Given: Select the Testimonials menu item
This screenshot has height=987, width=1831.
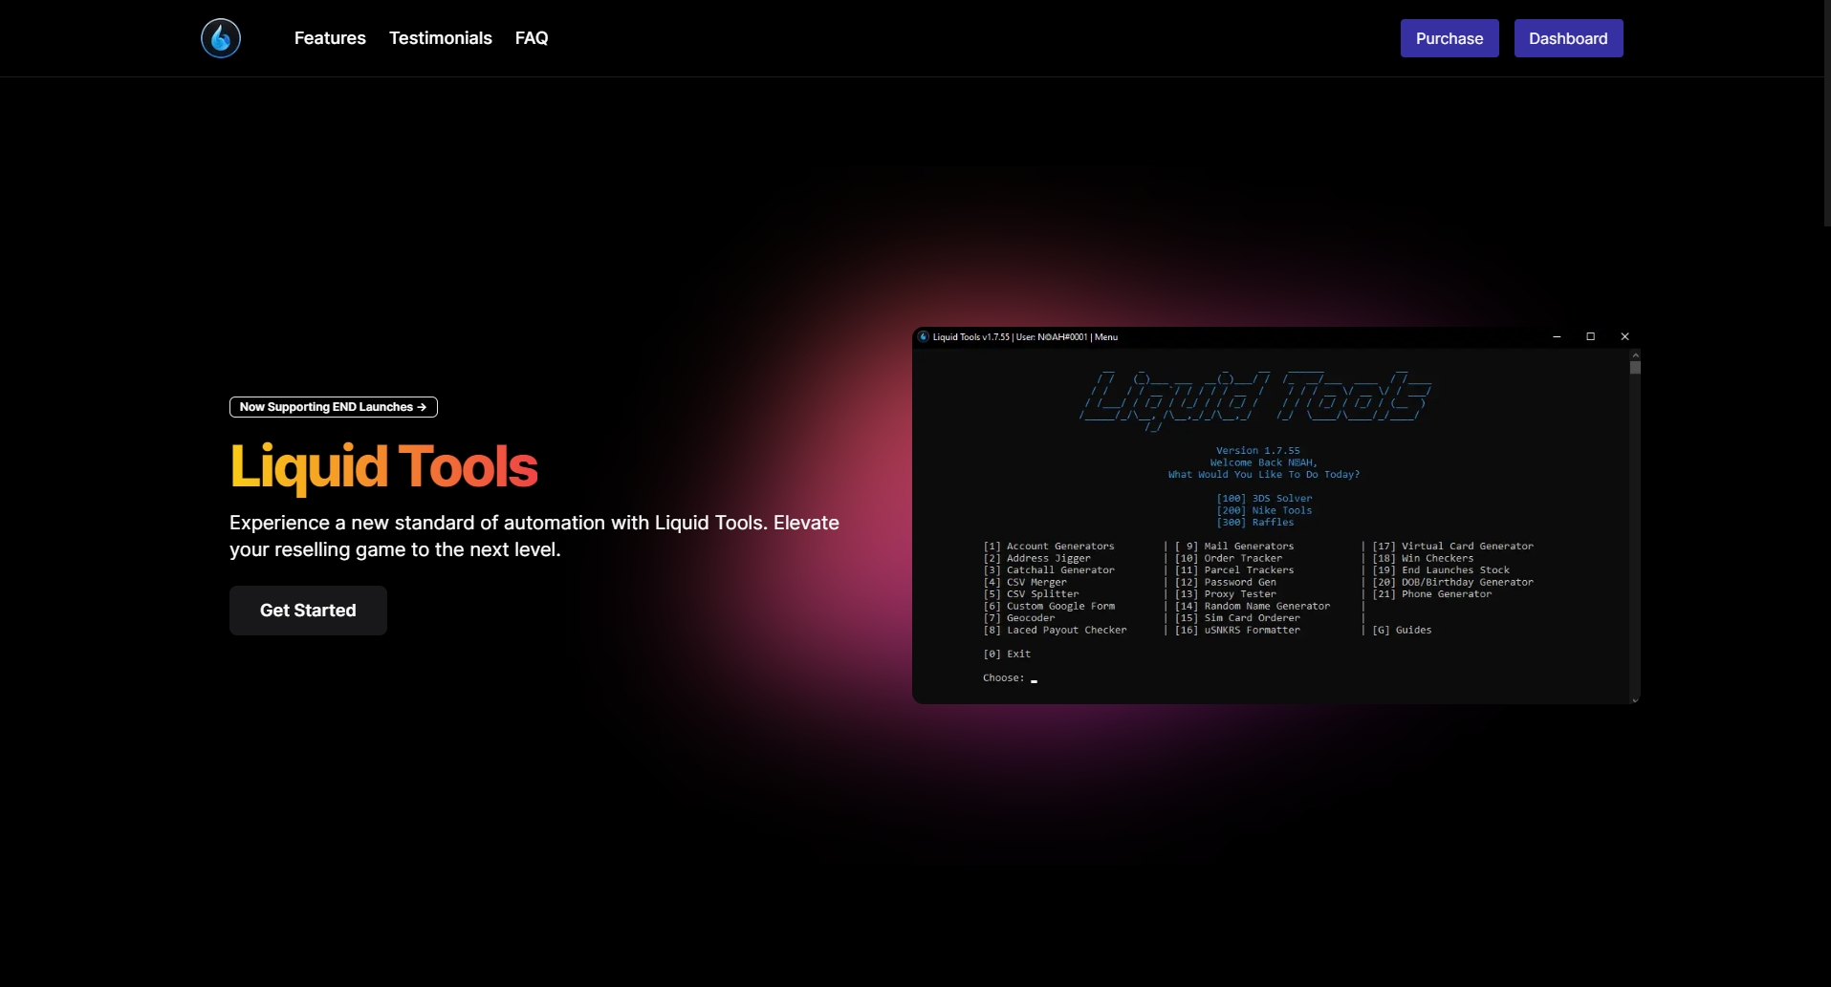Looking at the screenshot, I should (x=440, y=38).
